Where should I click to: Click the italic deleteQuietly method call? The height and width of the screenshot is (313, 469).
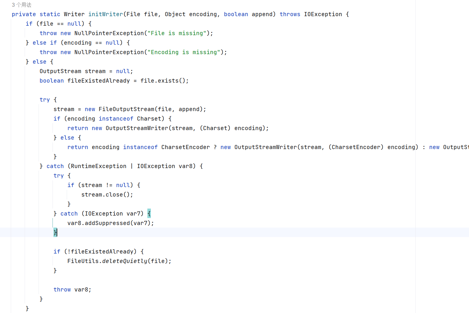[125, 261]
